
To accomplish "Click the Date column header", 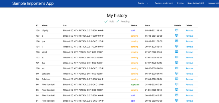I will tap(147, 25).
